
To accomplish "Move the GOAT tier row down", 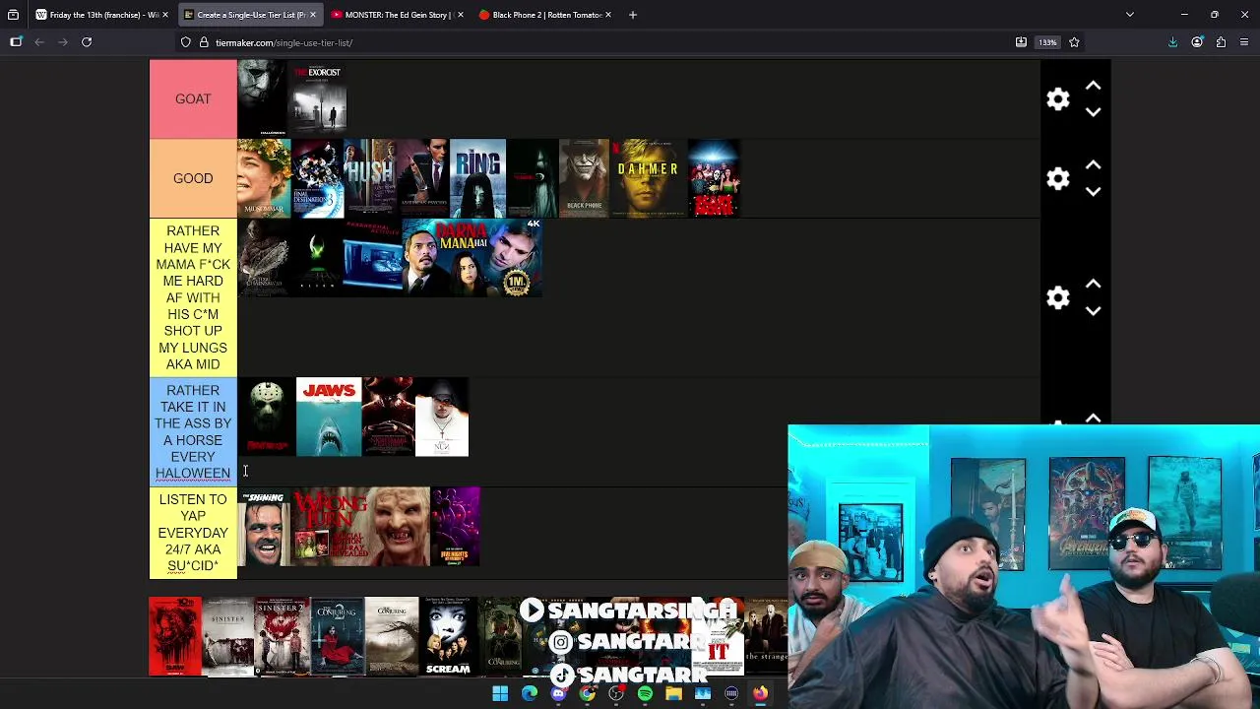I will pyautogui.click(x=1093, y=112).
